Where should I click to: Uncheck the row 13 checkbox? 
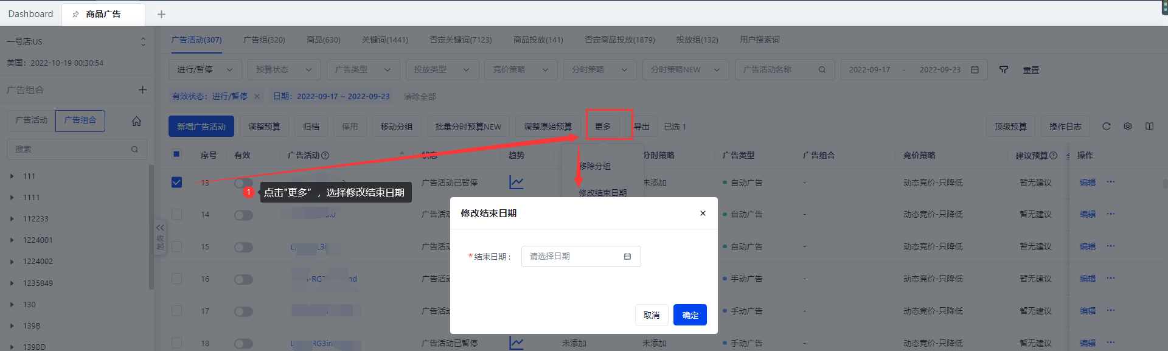click(x=176, y=182)
